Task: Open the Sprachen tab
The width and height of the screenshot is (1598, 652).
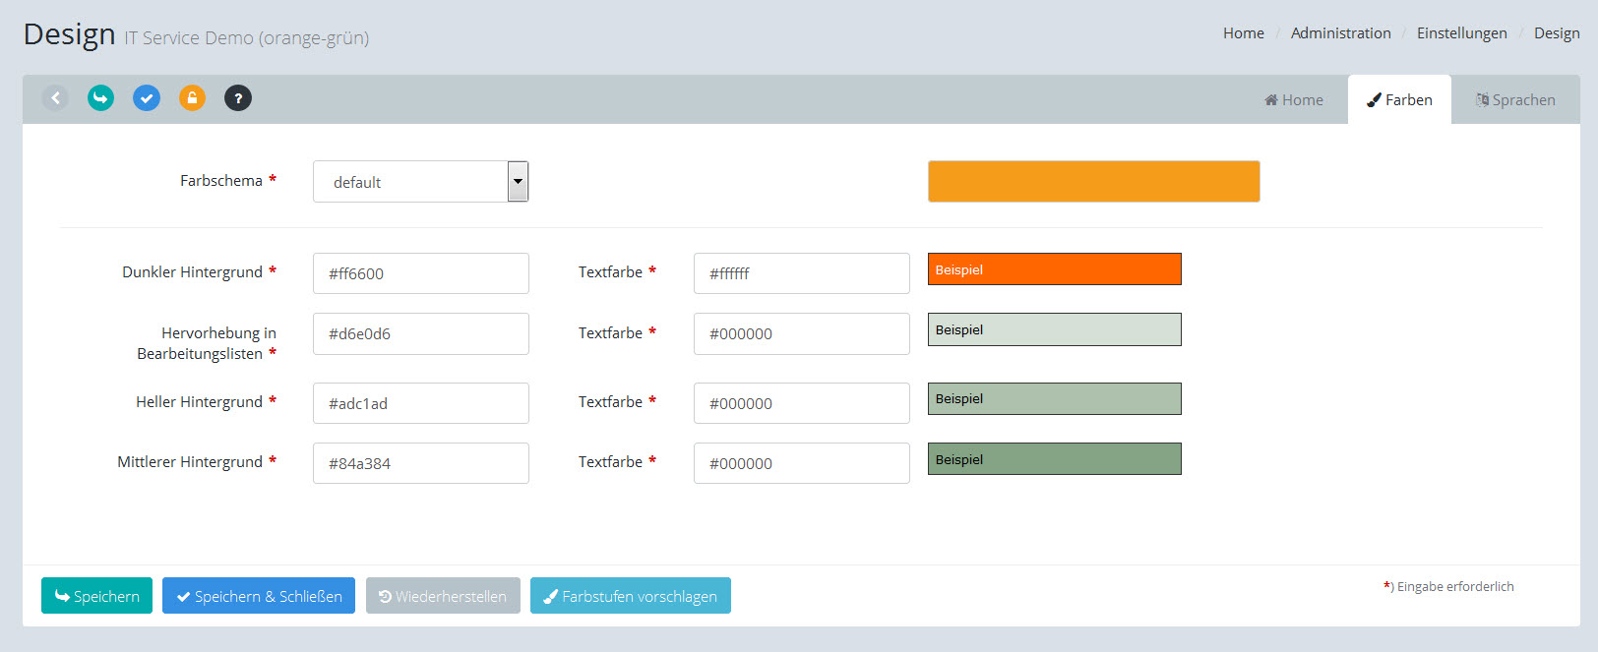Action: pyautogui.click(x=1515, y=100)
